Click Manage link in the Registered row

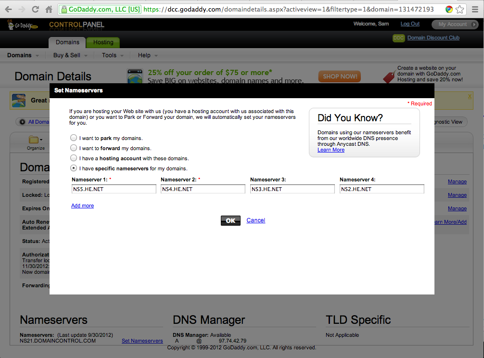point(457,181)
